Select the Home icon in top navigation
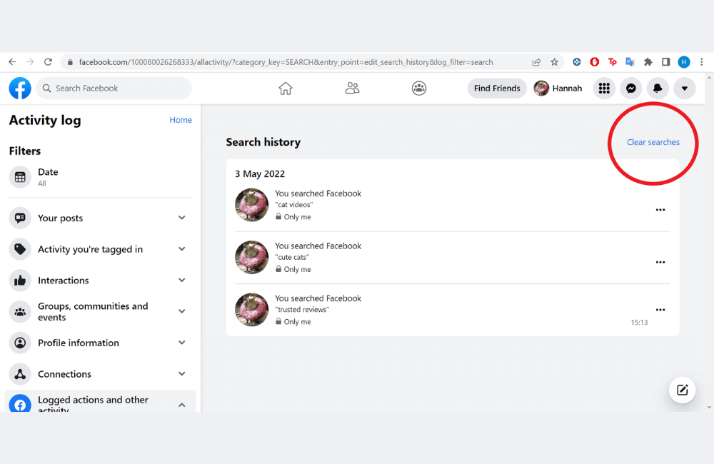This screenshot has height=464, width=714. tap(285, 88)
